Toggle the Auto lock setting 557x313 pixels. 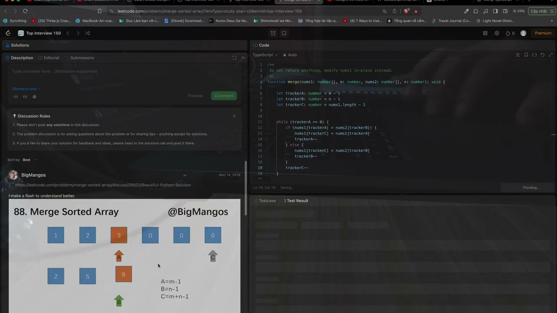[x=290, y=55]
